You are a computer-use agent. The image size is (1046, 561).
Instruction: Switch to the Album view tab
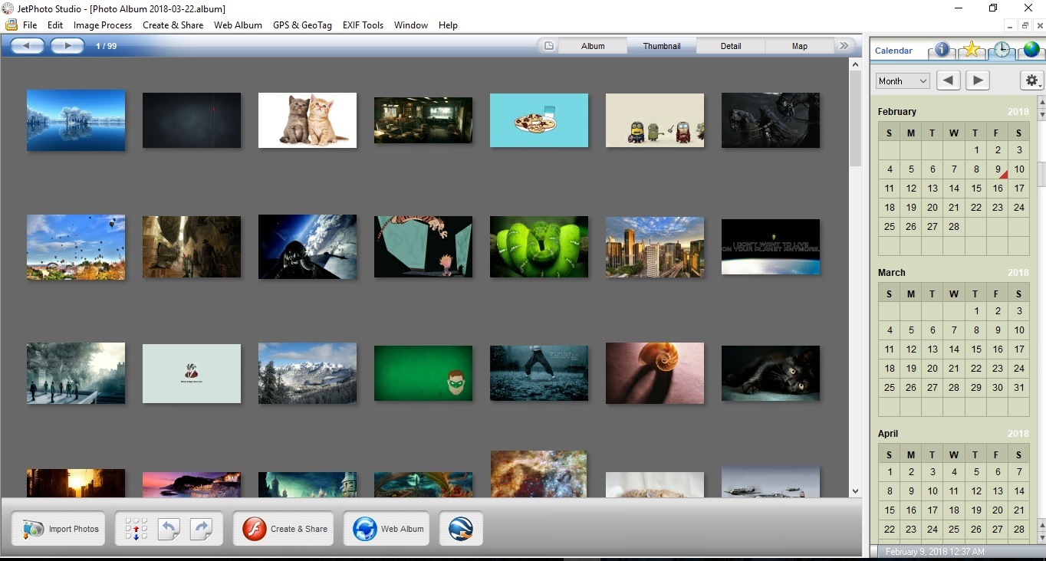593,46
